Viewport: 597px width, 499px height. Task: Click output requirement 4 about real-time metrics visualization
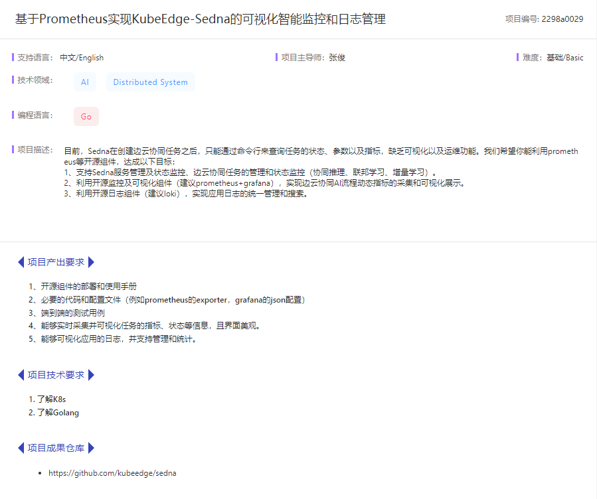(x=145, y=326)
